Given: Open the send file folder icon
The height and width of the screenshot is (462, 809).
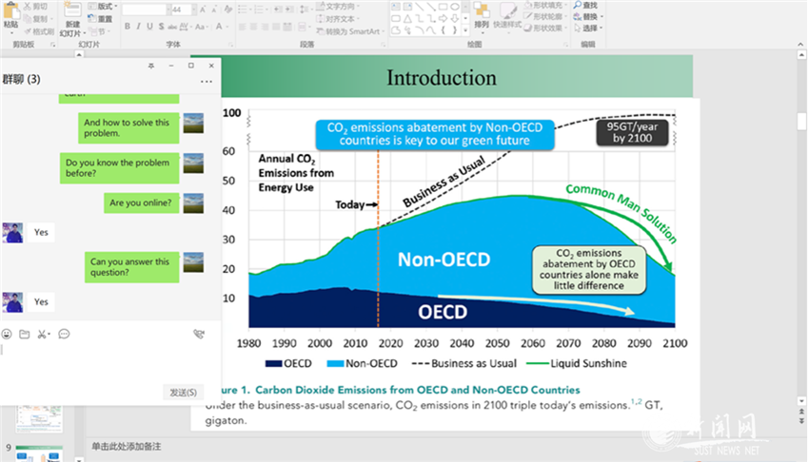Looking at the screenshot, I should 25,334.
